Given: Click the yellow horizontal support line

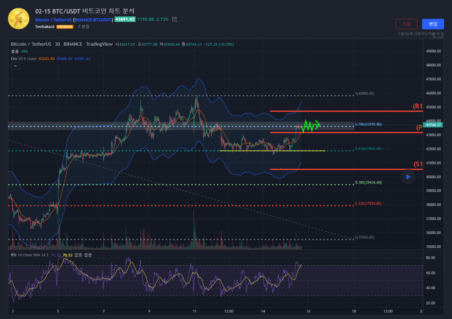Looking at the screenshot, I should point(271,151).
